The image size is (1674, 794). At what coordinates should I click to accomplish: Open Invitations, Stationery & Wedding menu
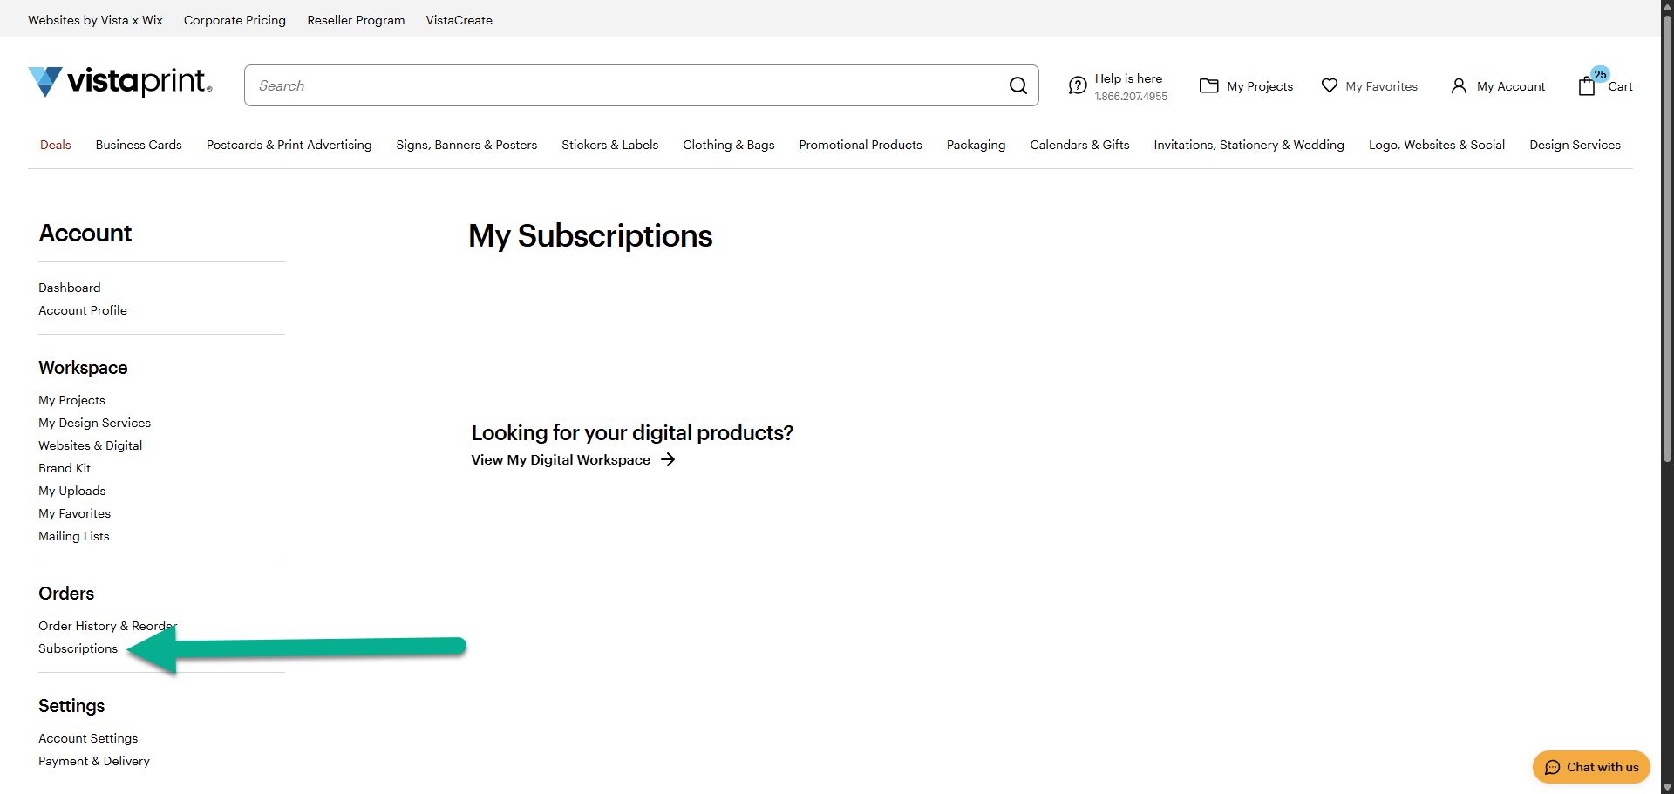1249,145
